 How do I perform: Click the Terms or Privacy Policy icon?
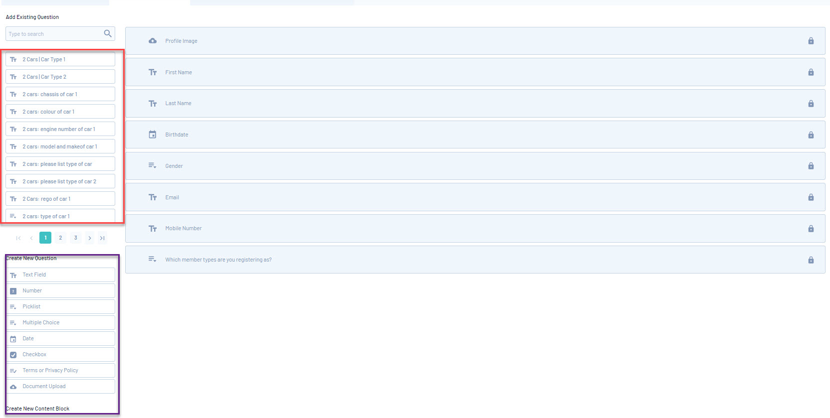point(13,371)
